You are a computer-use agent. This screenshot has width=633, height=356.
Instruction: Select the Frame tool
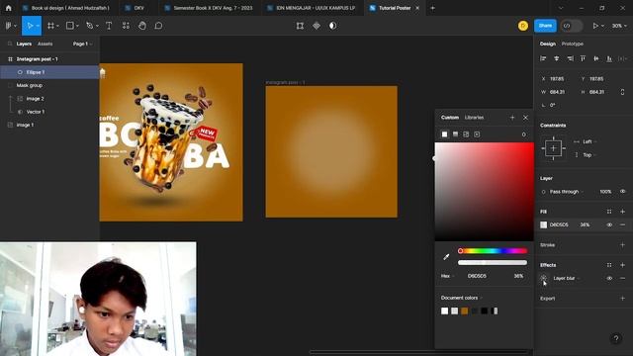coord(50,26)
